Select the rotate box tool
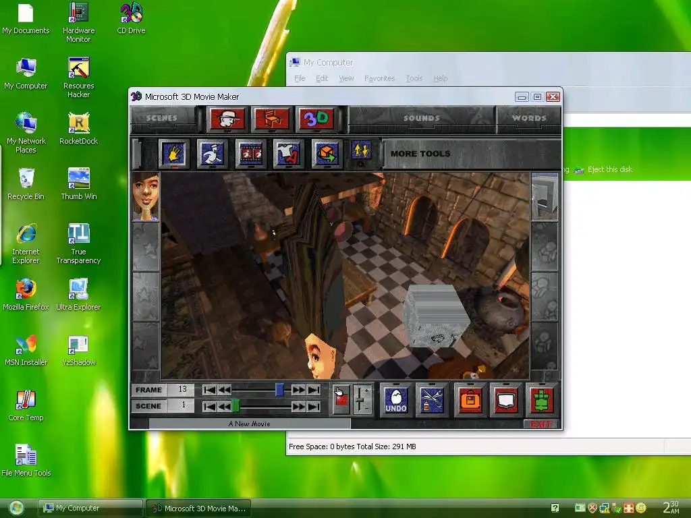691x518 pixels. 327,154
